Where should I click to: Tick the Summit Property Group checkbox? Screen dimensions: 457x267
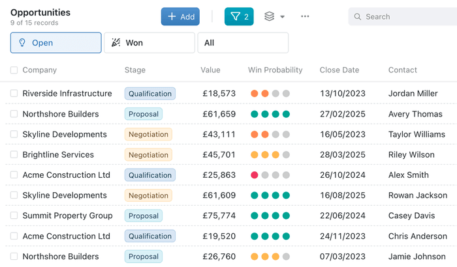(14, 216)
